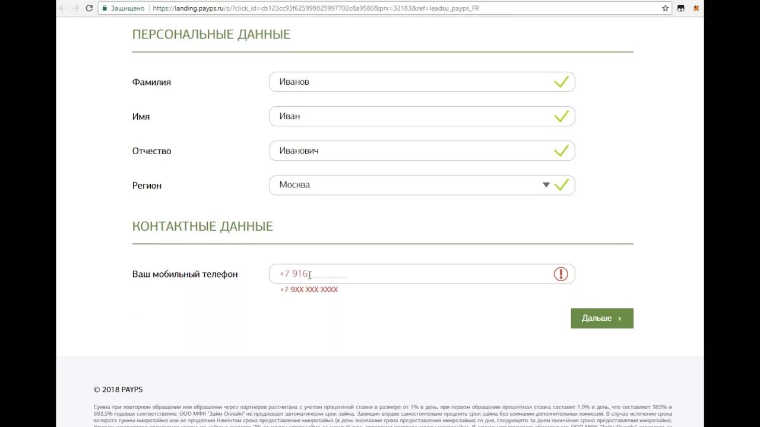760x427 pixels.
Task: Click the mobile phone input field
Action: coord(422,274)
